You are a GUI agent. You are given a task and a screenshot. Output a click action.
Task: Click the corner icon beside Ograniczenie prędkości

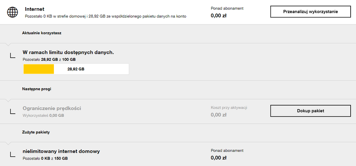point(12,111)
